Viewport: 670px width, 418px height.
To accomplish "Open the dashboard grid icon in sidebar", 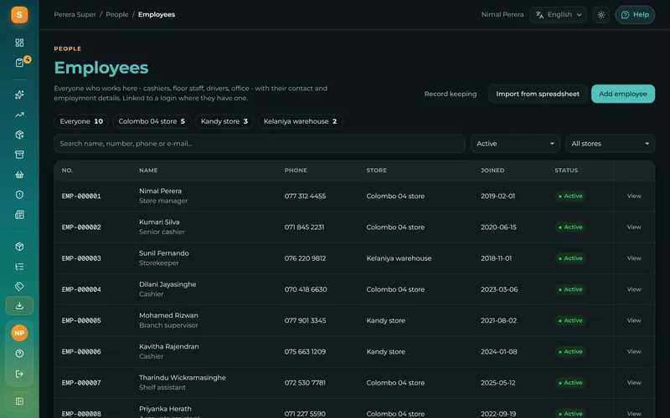I will tap(19, 43).
